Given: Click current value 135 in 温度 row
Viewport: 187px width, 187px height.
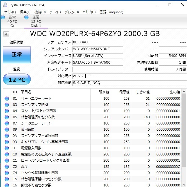Looking at the screenshot, I should coord(106,167).
